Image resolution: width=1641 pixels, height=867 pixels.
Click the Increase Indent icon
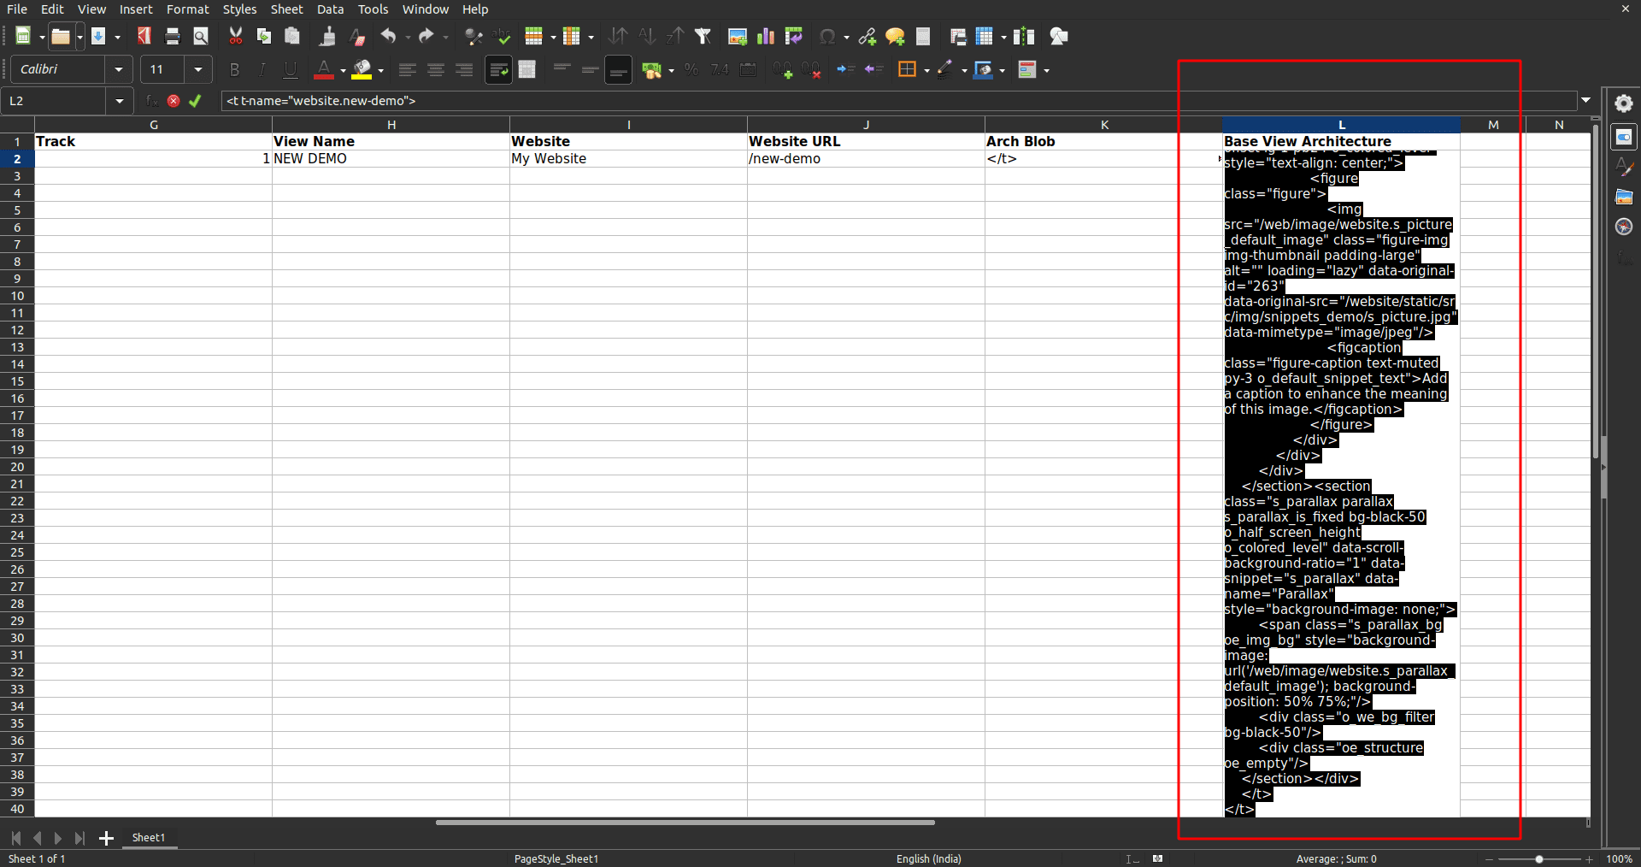(845, 69)
